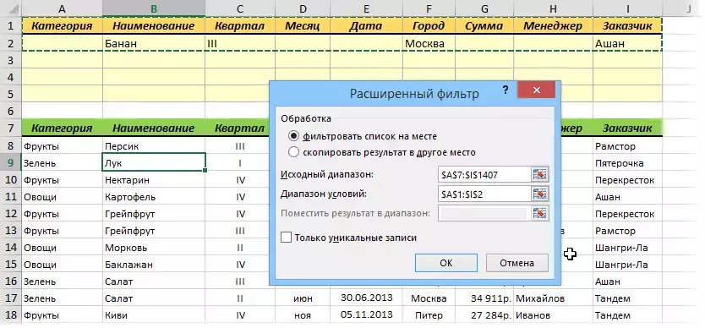Click cell 'Картофель'

tap(154, 197)
